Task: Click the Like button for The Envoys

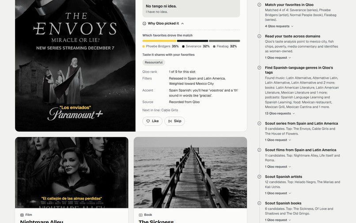Action: pos(152,121)
